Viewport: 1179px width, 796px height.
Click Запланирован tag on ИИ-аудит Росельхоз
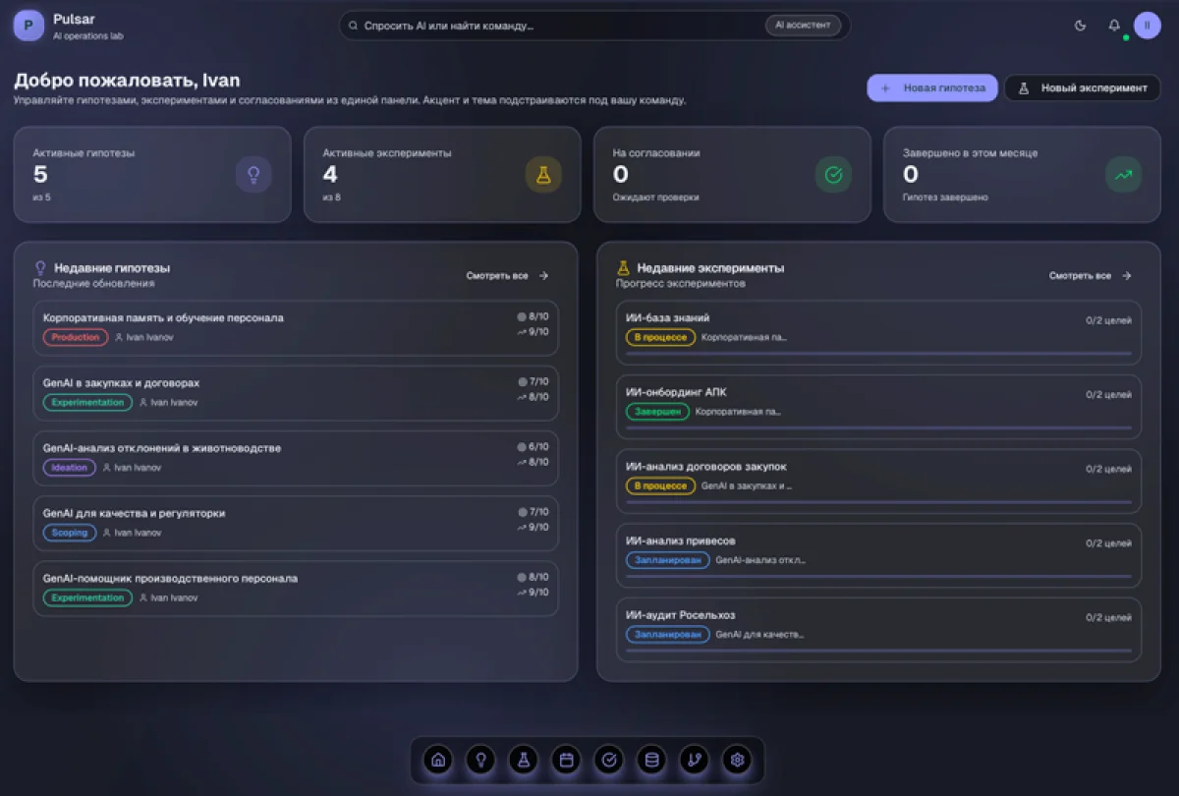pyautogui.click(x=667, y=634)
